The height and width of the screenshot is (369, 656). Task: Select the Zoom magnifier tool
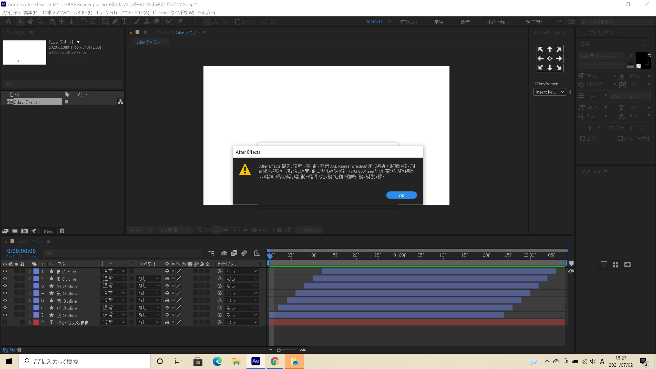tap(40, 22)
